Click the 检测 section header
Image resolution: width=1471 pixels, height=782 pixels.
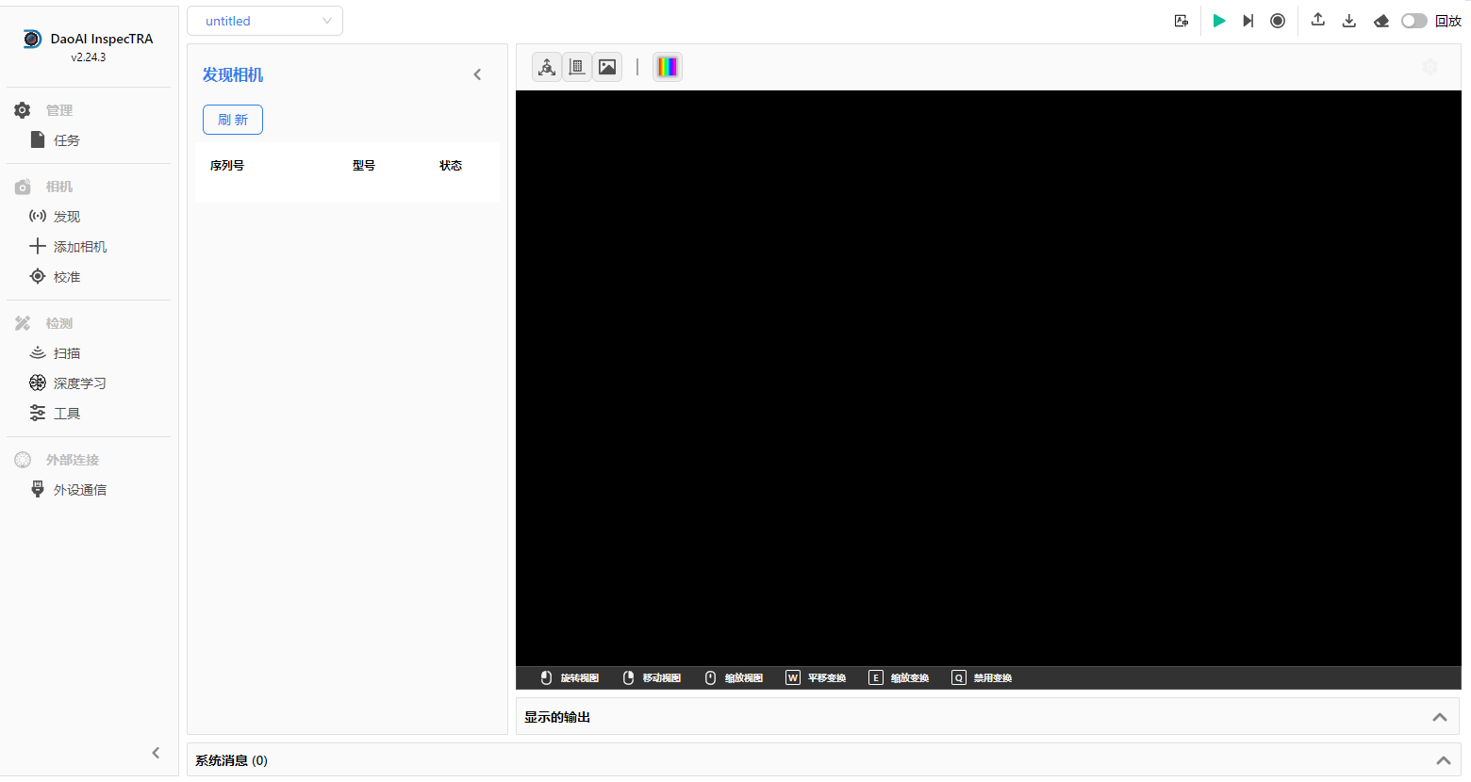coord(59,323)
